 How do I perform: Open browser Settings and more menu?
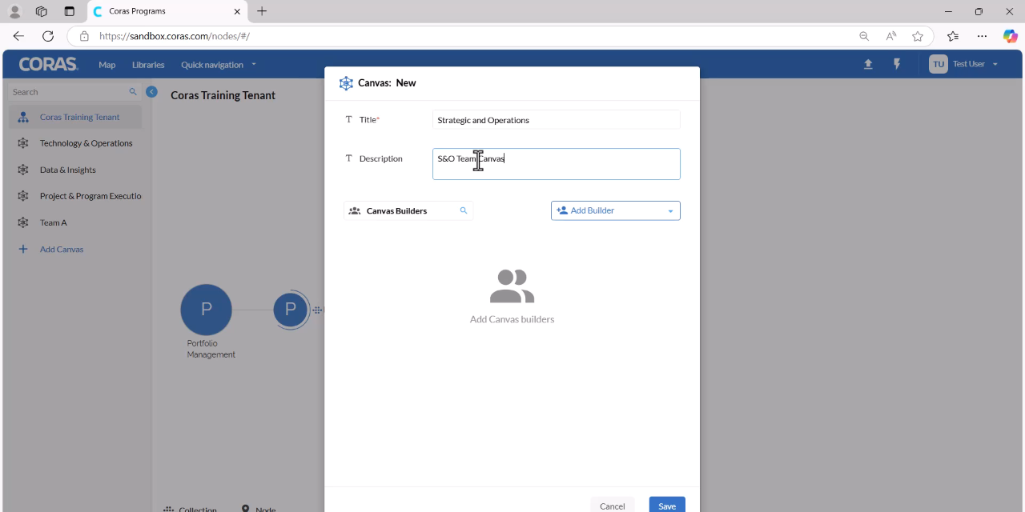[982, 36]
